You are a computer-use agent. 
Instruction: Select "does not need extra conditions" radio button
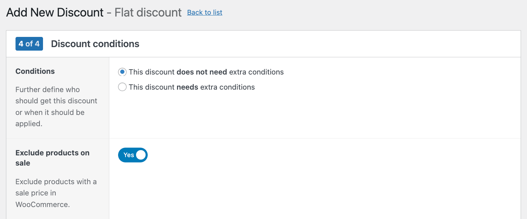click(122, 72)
